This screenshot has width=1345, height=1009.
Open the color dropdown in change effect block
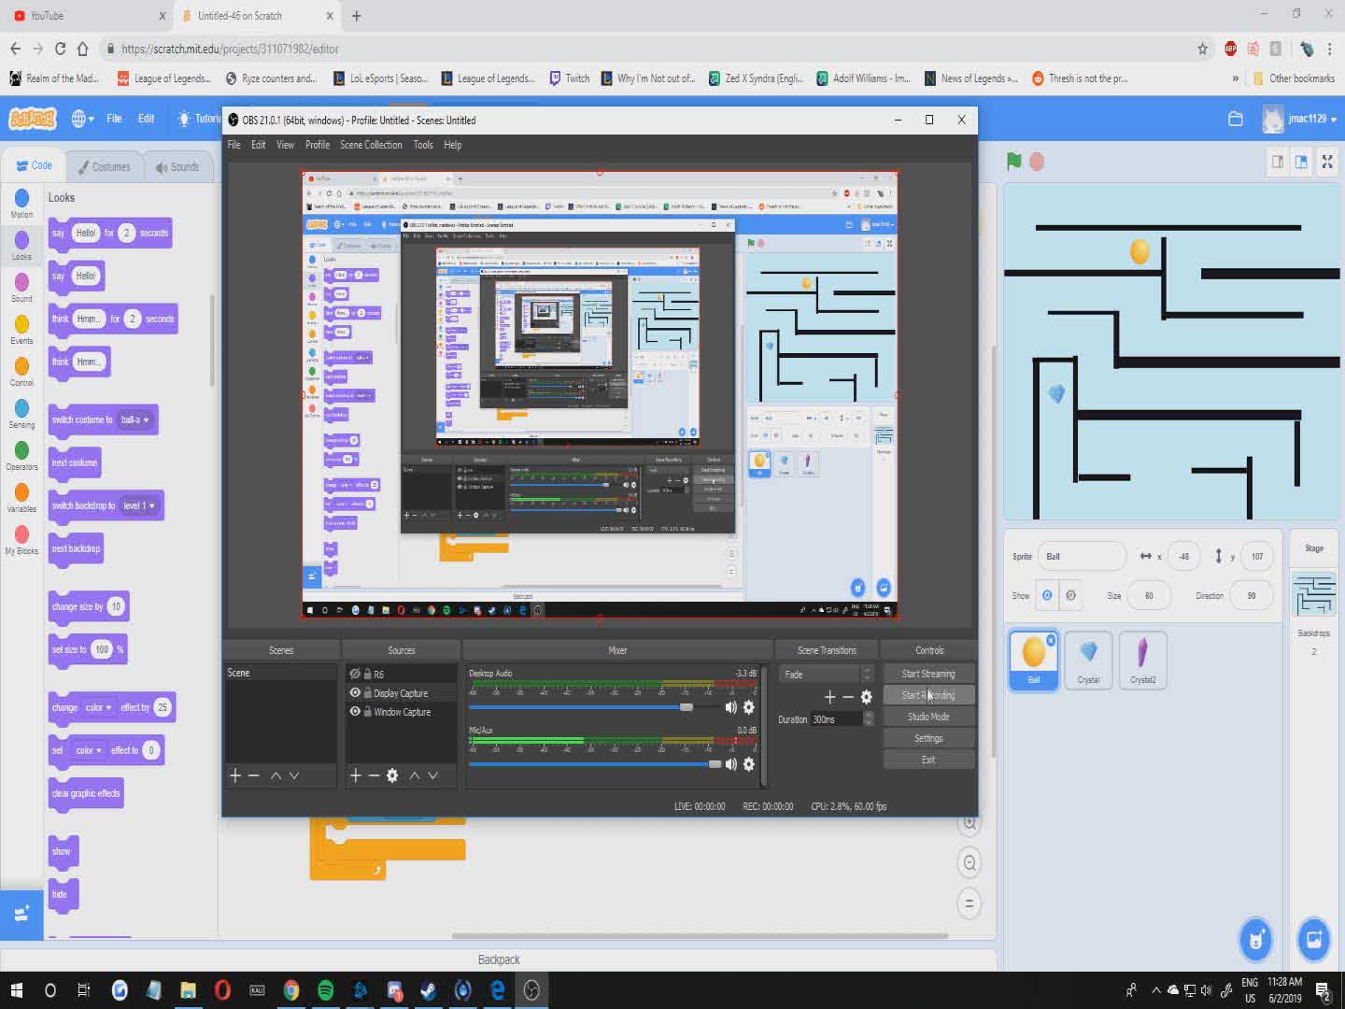[99, 707]
